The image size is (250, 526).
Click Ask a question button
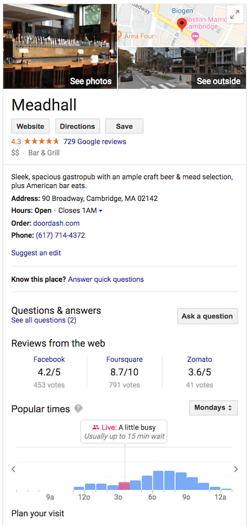coord(207,316)
